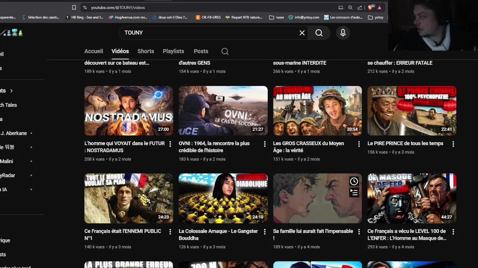The image size is (478, 268).
Task: Click Add to queue icon on hovered thumbnail
Action: tap(354, 192)
